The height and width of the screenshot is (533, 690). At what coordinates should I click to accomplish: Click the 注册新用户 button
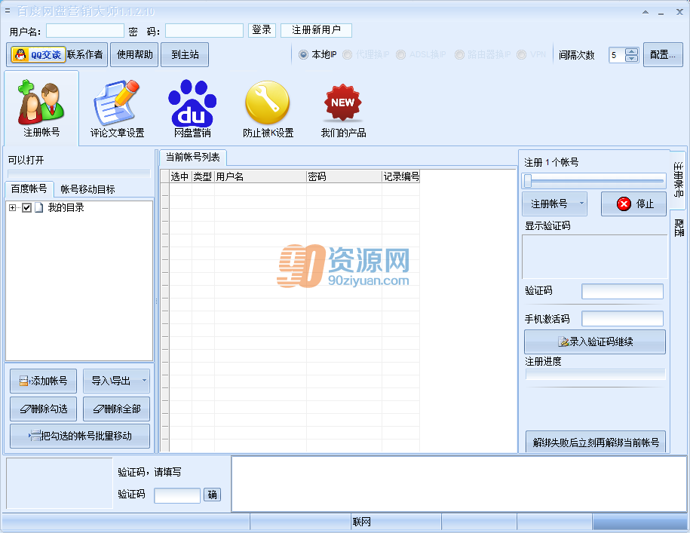coord(316,30)
